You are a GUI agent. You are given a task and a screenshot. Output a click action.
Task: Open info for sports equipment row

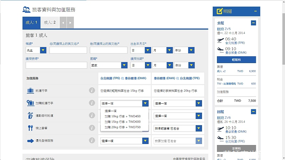tap(92, 115)
